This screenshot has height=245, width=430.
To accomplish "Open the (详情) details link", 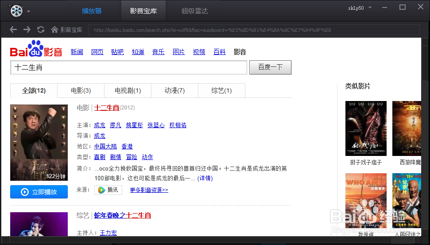I will 205,179.
